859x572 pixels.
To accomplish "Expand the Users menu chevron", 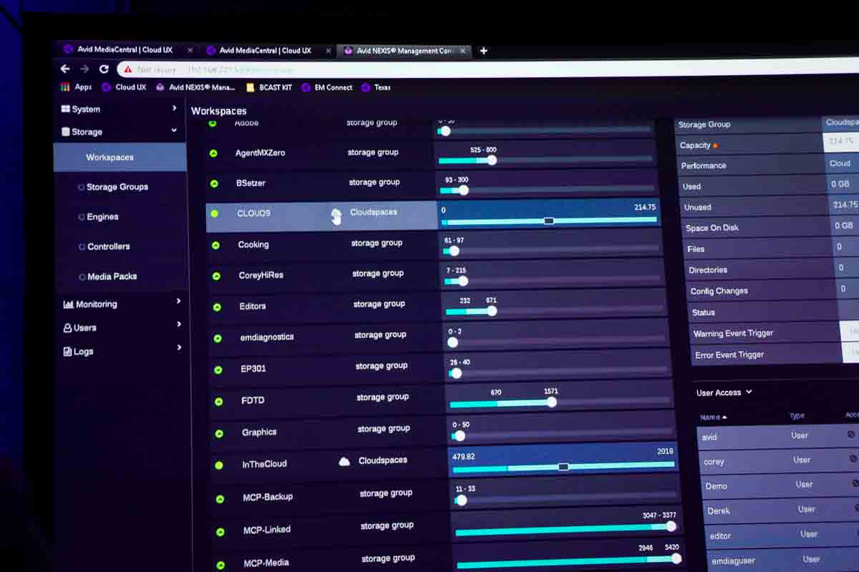I will [179, 324].
